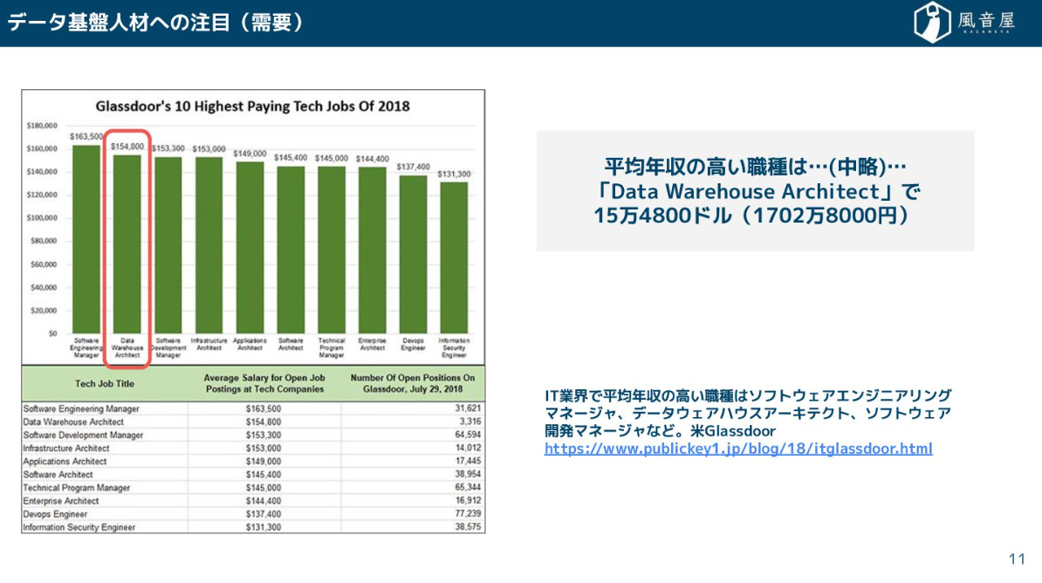Click the 'Average Salary for Open Job Postings' header
Viewport: 1042px width, 583px height.
[264, 383]
